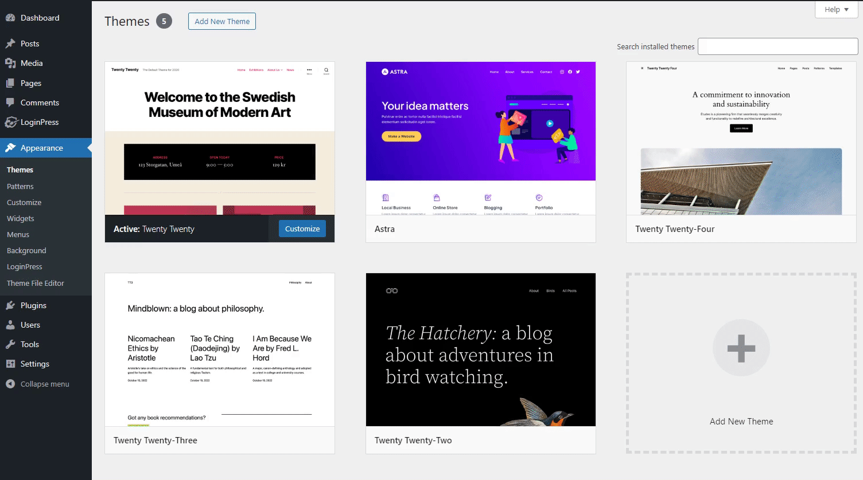Click the Add New Theme card label
The width and height of the screenshot is (863, 480).
pos(741,421)
